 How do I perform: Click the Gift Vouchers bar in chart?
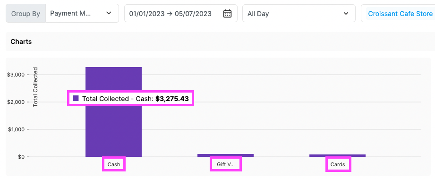point(226,155)
